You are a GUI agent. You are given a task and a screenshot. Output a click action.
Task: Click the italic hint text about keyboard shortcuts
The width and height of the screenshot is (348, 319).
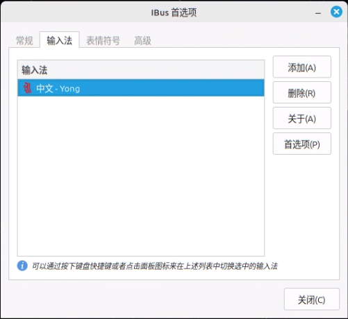pyautogui.click(x=155, y=266)
